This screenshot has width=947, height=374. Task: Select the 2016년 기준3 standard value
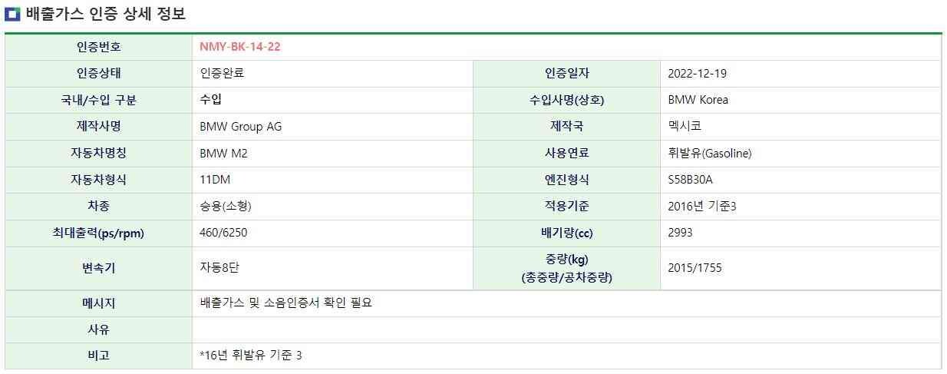tap(702, 206)
